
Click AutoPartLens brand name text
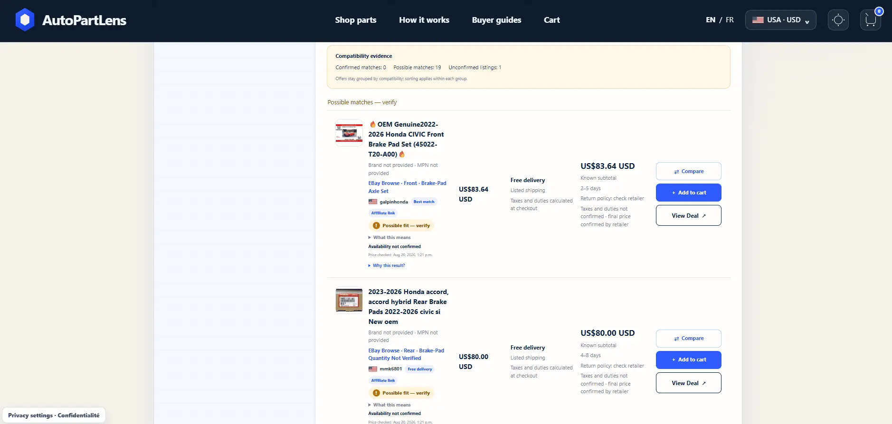(x=84, y=20)
